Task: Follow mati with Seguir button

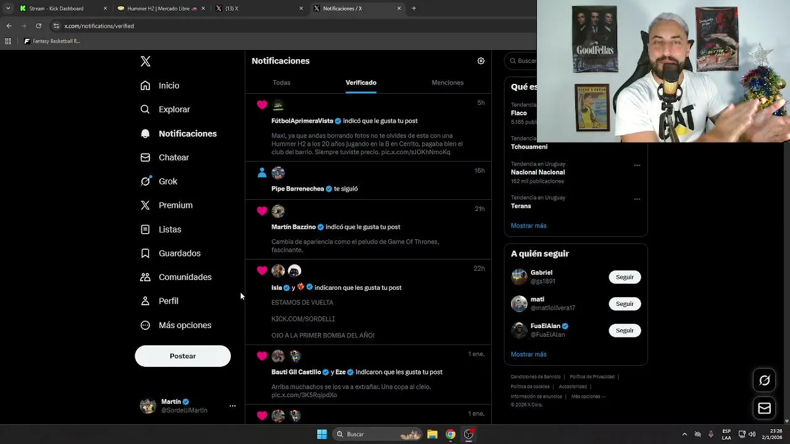Action: [x=625, y=304]
